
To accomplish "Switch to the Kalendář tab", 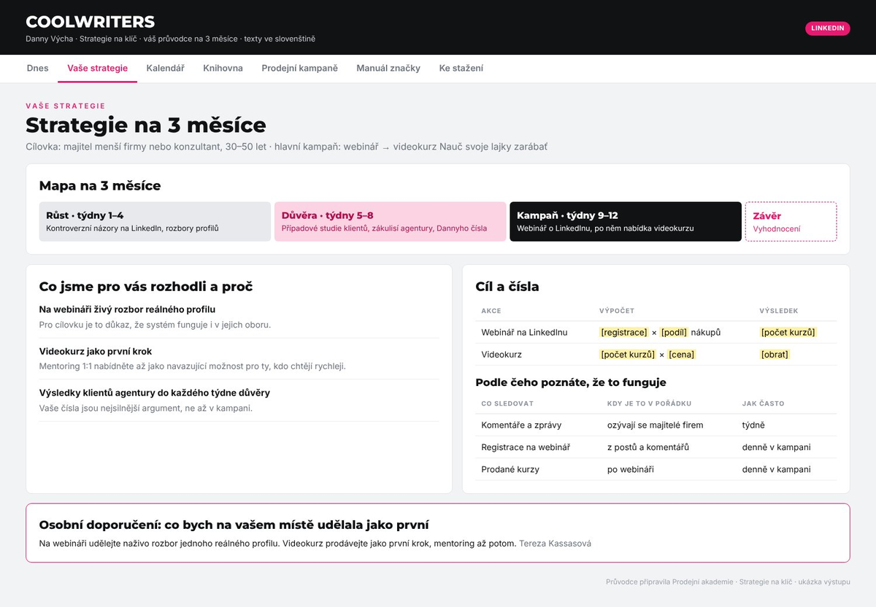I will 165,68.
